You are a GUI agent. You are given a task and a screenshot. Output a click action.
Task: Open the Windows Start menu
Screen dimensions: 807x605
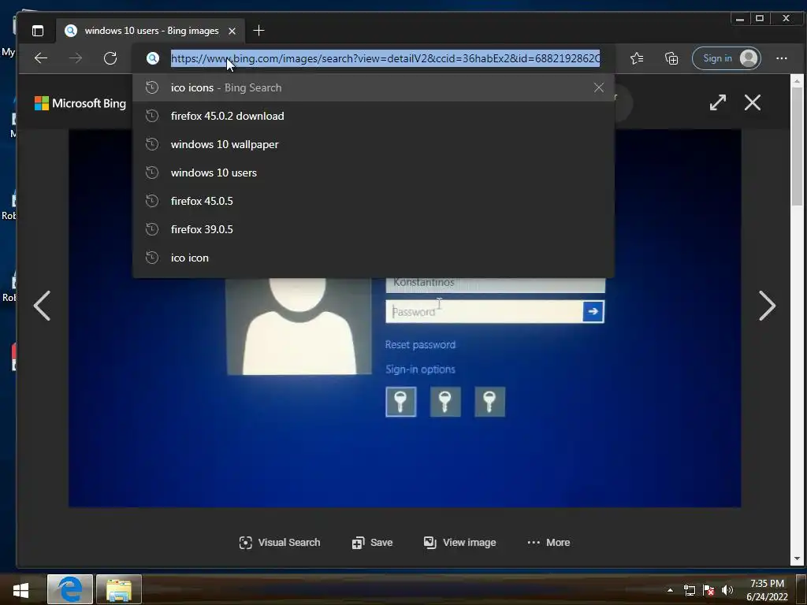[x=20, y=589]
